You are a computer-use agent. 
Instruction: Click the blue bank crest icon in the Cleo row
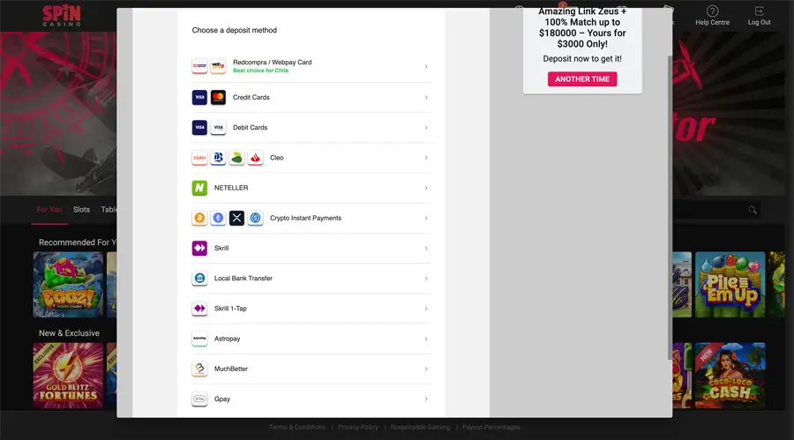[x=218, y=158]
